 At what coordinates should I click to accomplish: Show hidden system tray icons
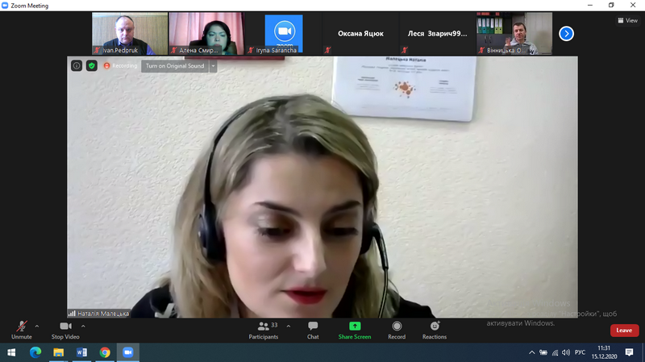[532, 352]
